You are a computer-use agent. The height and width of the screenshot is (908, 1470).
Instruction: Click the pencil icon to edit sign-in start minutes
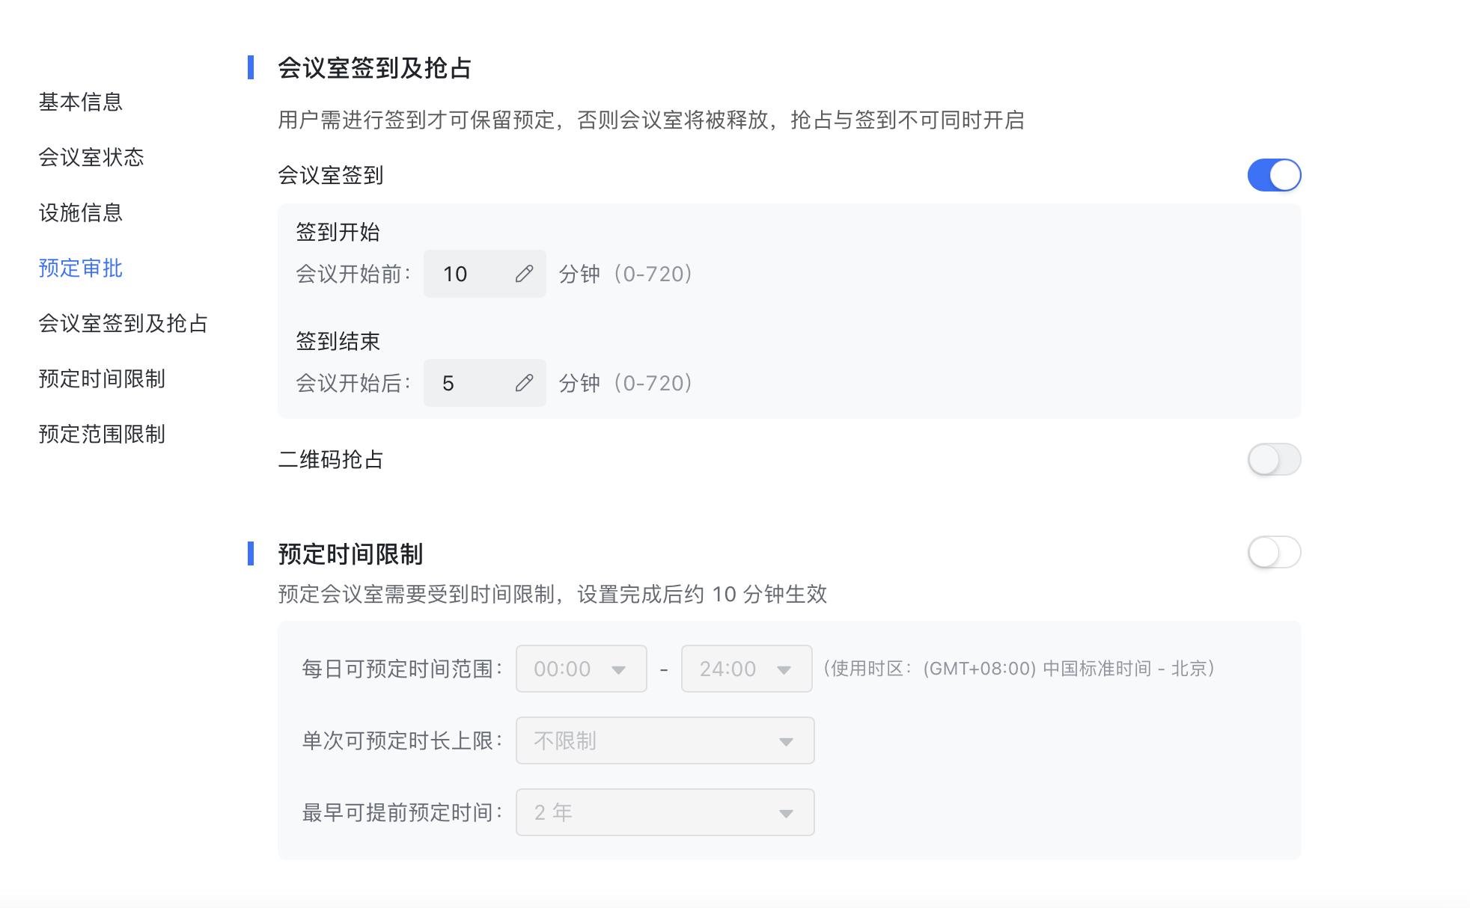tap(525, 274)
